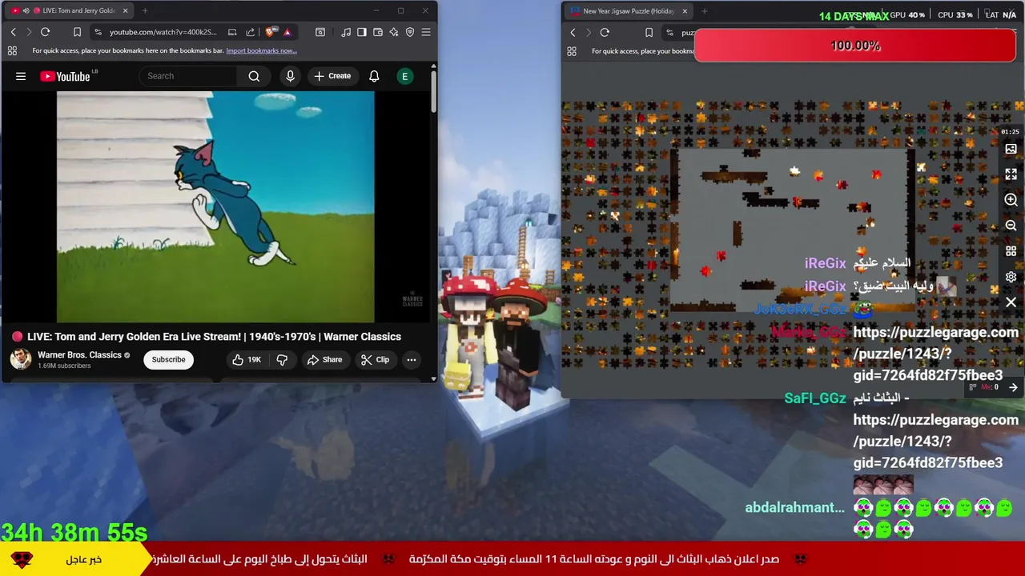Open Brave Rewards triangle icon
Screen dimensions: 1025x576
click(x=287, y=32)
